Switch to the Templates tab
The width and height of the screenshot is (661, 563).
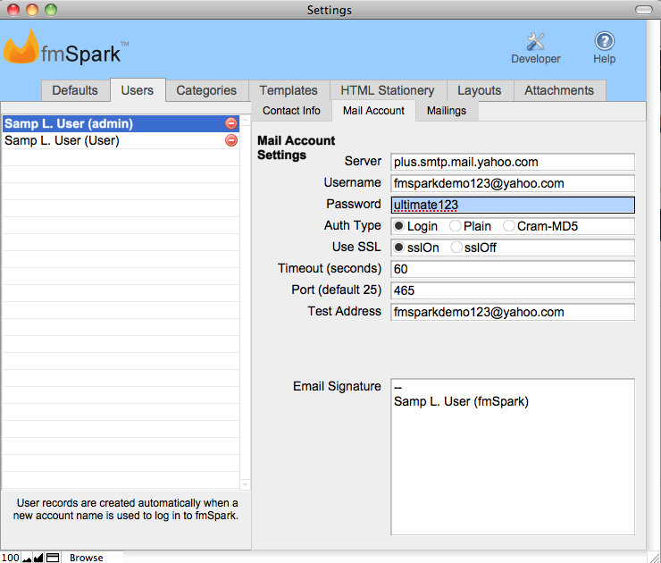[x=289, y=90]
